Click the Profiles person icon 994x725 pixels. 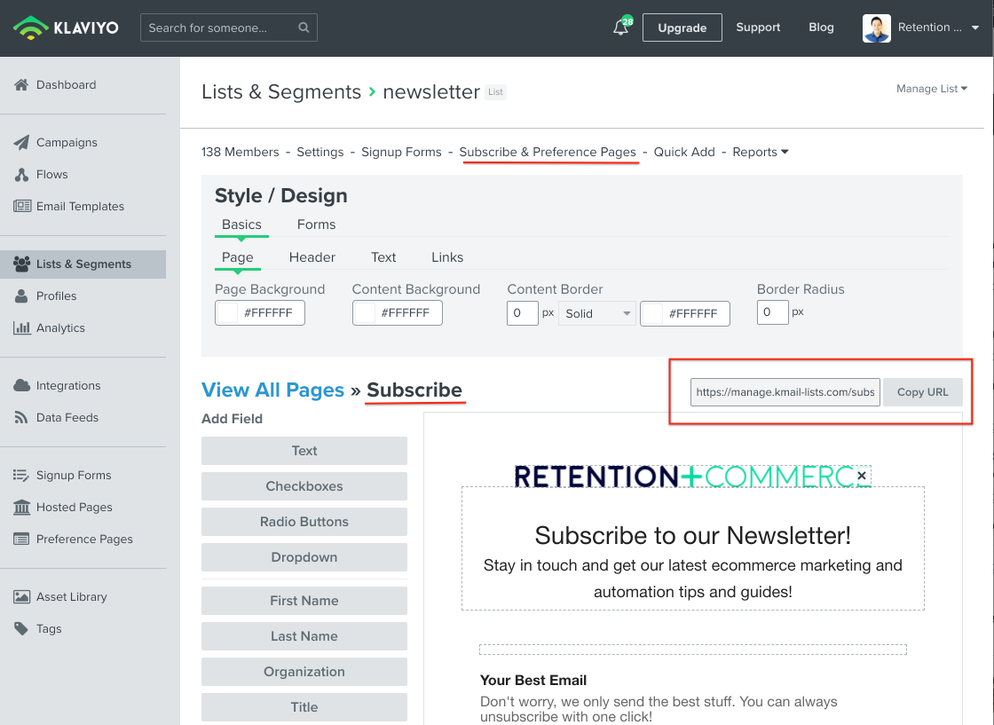[21, 296]
